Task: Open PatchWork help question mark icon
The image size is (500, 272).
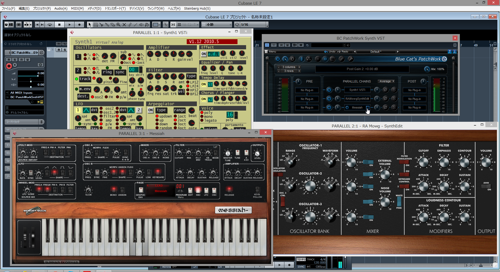Action: click(x=449, y=52)
